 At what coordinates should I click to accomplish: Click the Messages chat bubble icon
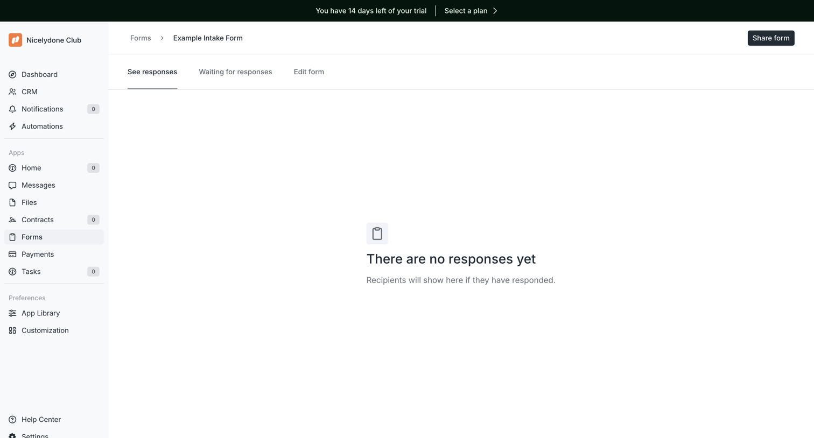pyautogui.click(x=12, y=185)
